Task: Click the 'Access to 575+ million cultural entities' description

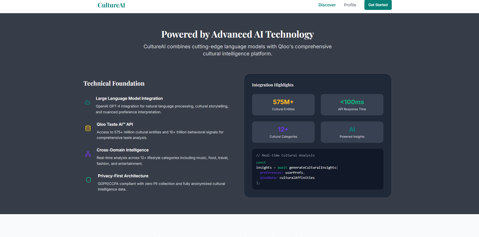Action: pyautogui.click(x=160, y=135)
